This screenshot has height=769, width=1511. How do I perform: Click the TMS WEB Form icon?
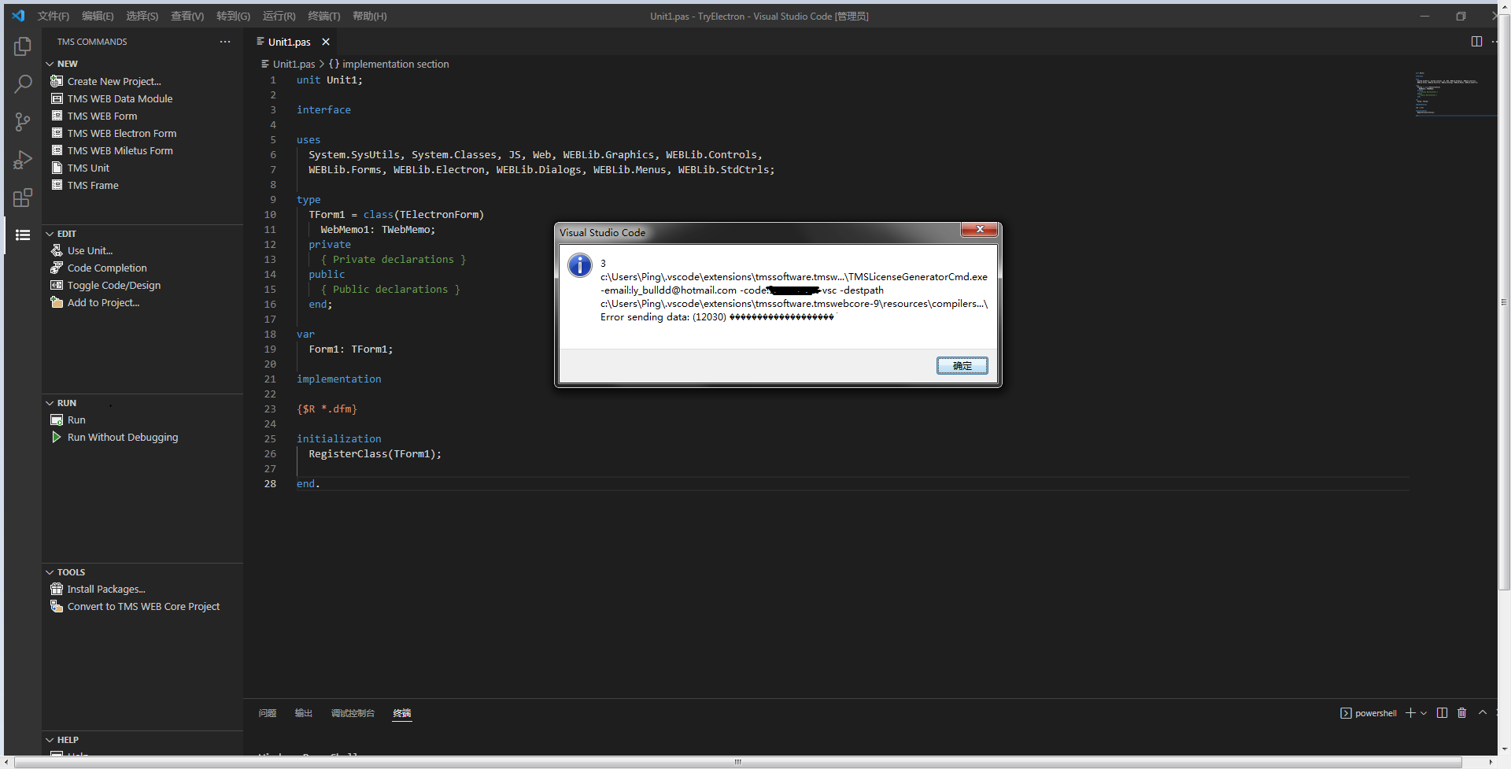pos(57,116)
